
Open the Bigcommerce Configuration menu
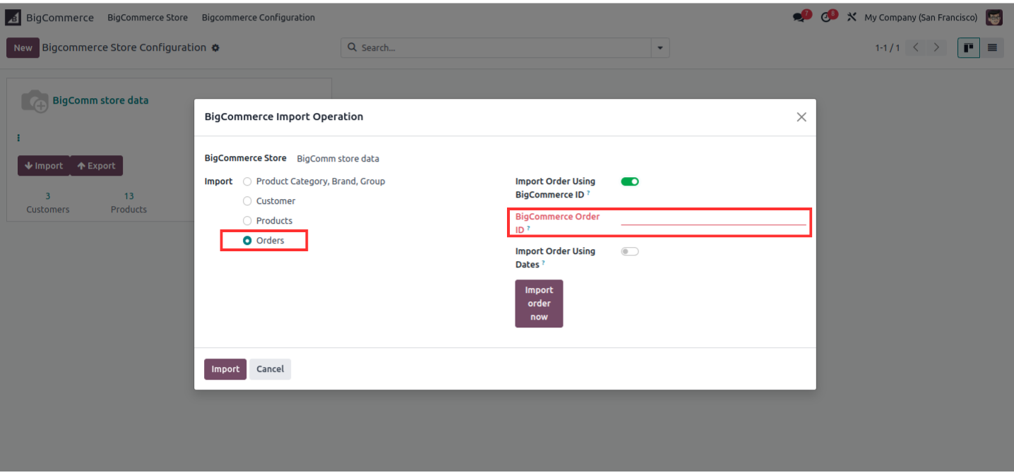[x=258, y=18]
